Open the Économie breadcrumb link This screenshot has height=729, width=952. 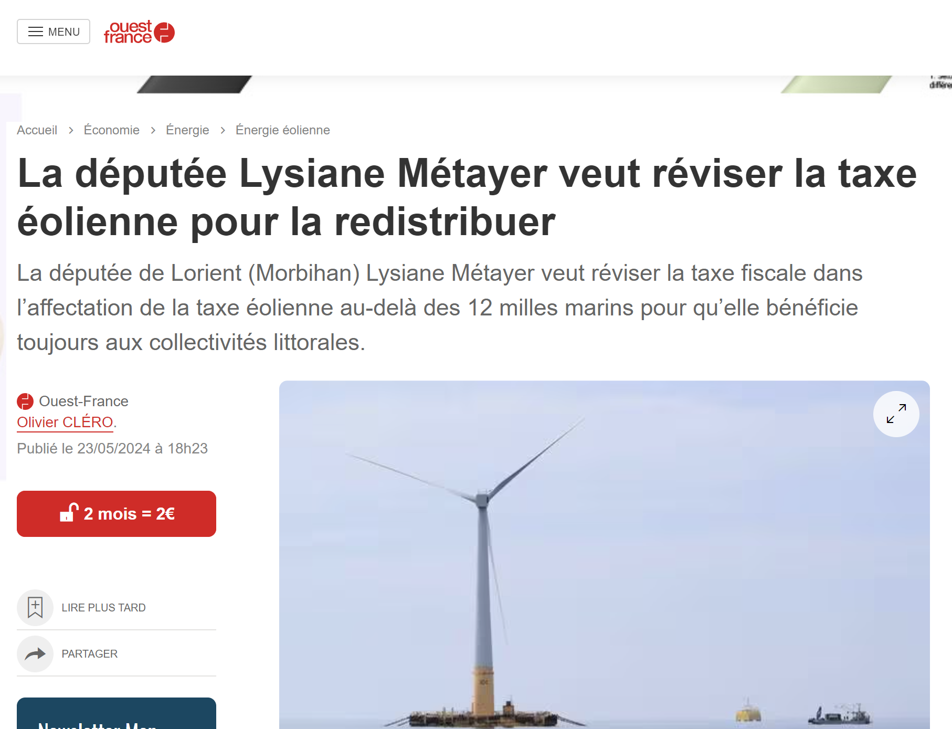click(112, 130)
